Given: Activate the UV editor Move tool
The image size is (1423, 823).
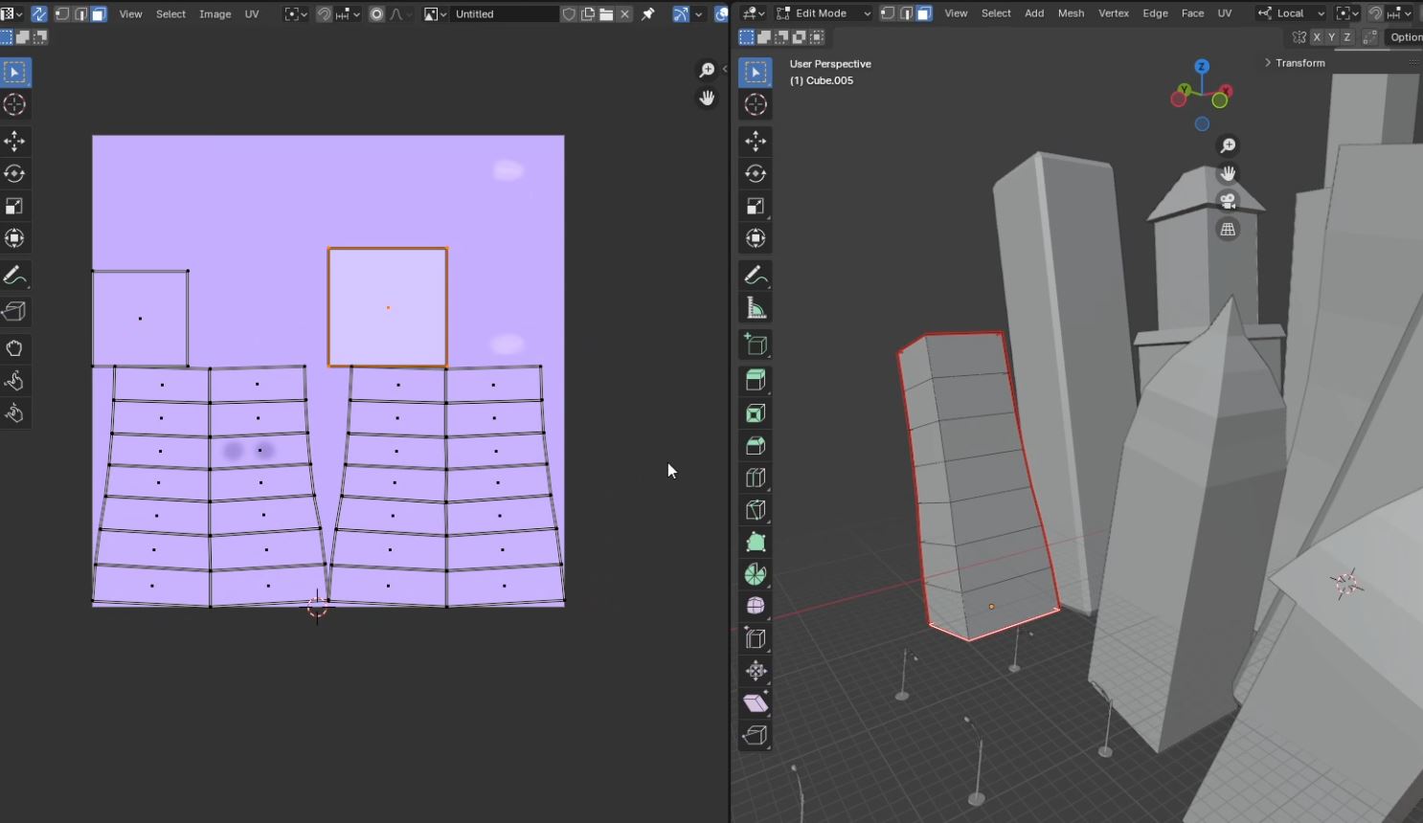Looking at the screenshot, I should (14, 142).
